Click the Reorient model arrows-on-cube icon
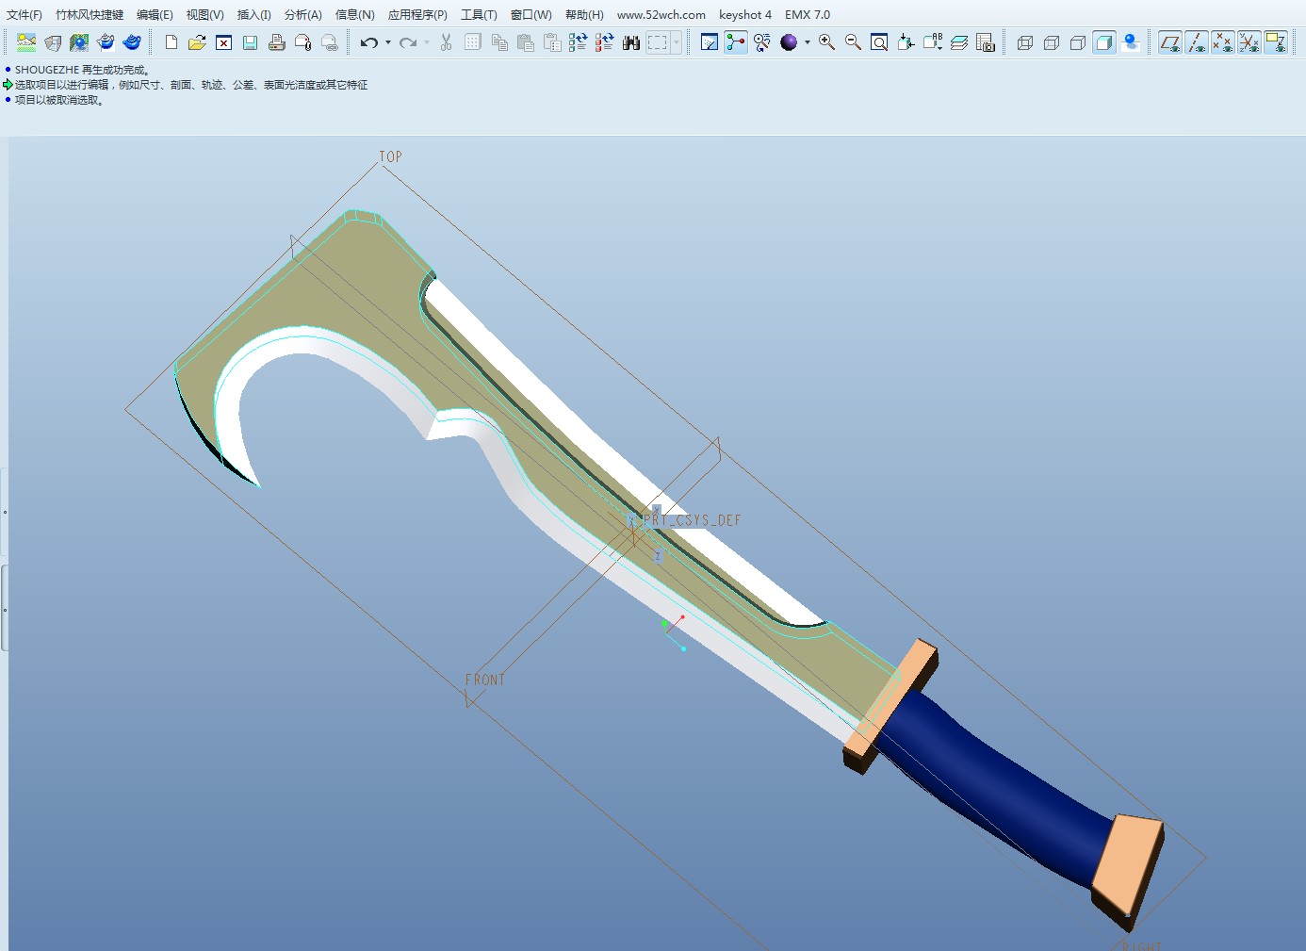The width and height of the screenshot is (1306, 951). click(x=906, y=42)
